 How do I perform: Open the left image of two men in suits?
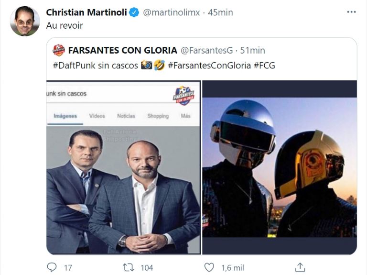click(x=124, y=167)
